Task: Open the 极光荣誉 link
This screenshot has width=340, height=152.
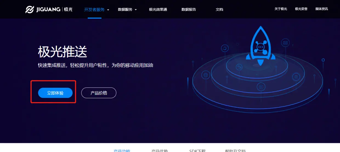Action: click(301, 9)
